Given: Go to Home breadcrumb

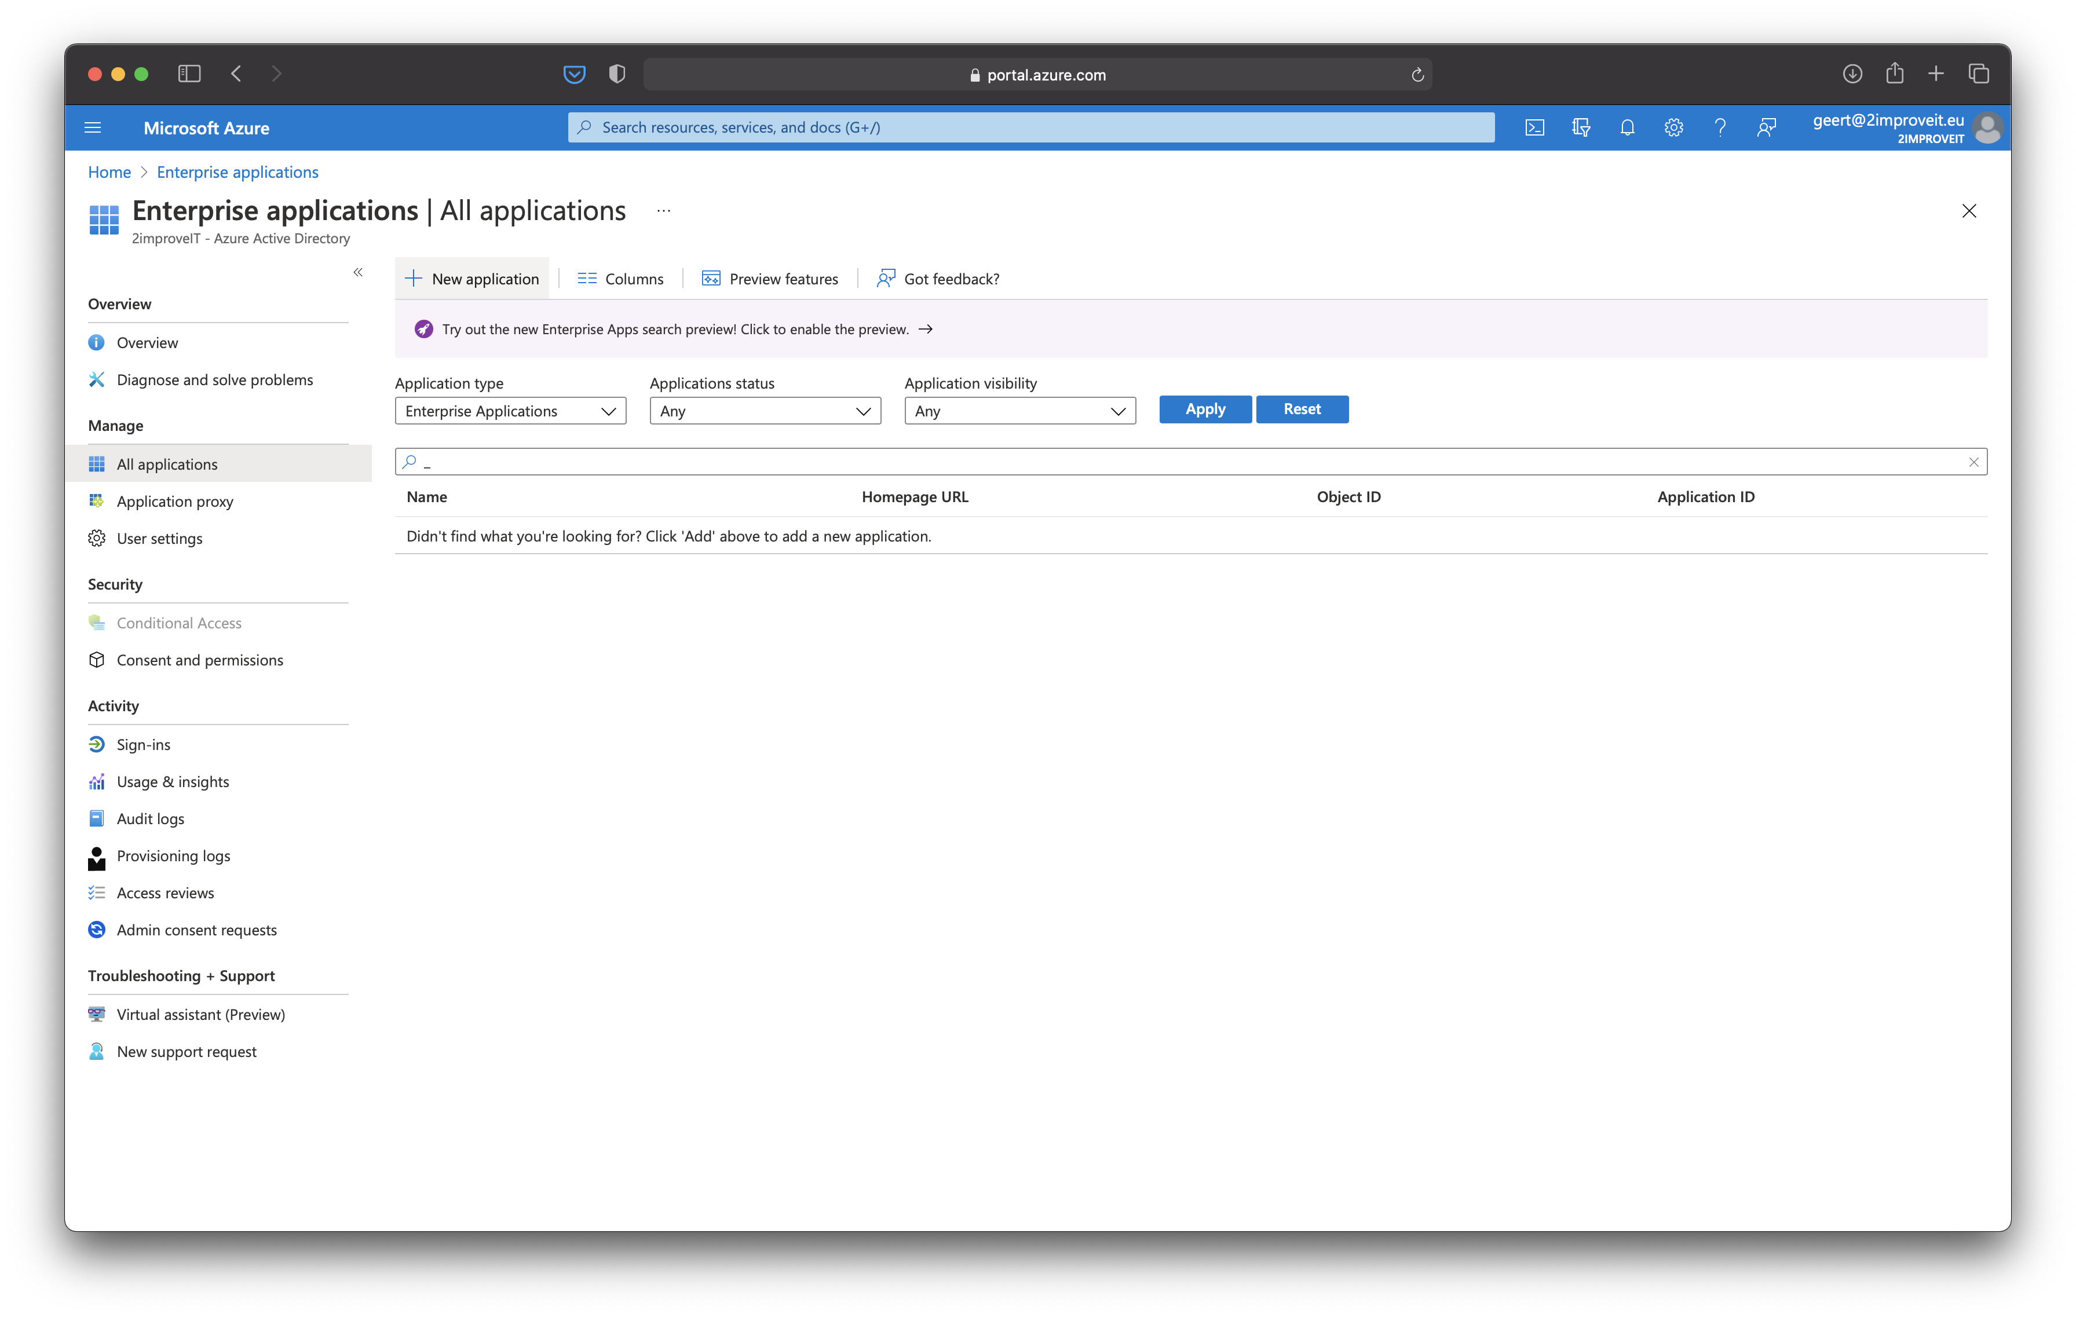Looking at the screenshot, I should (x=109, y=173).
